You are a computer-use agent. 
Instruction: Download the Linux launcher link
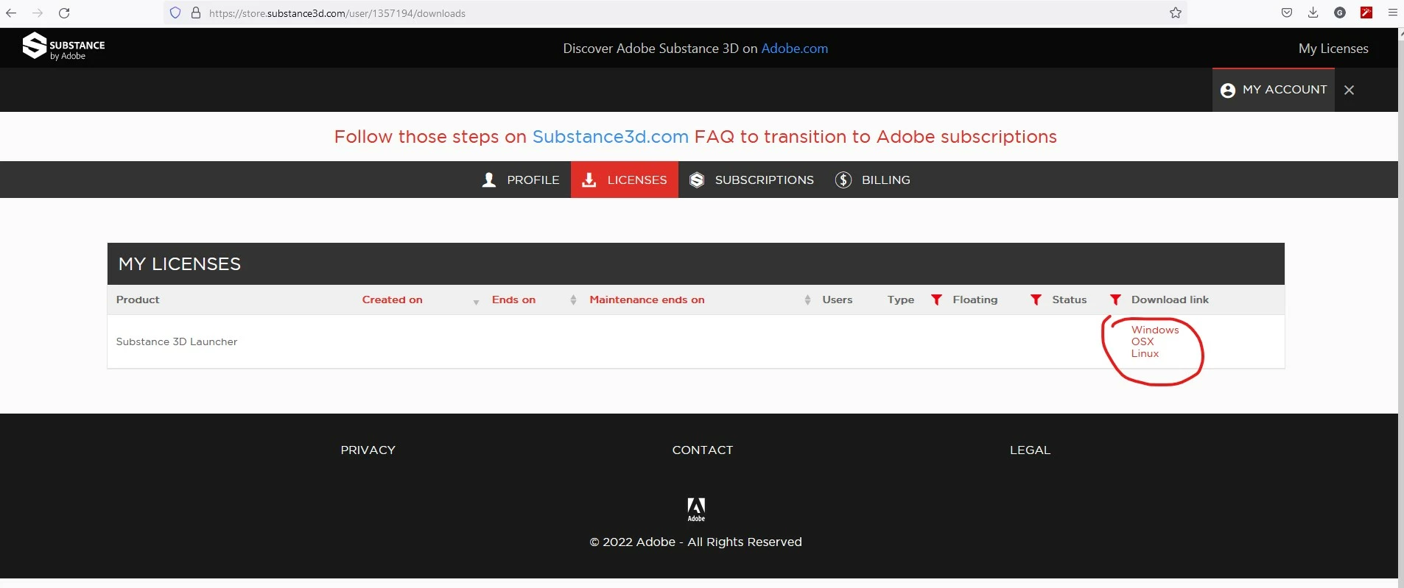[x=1145, y=353]
